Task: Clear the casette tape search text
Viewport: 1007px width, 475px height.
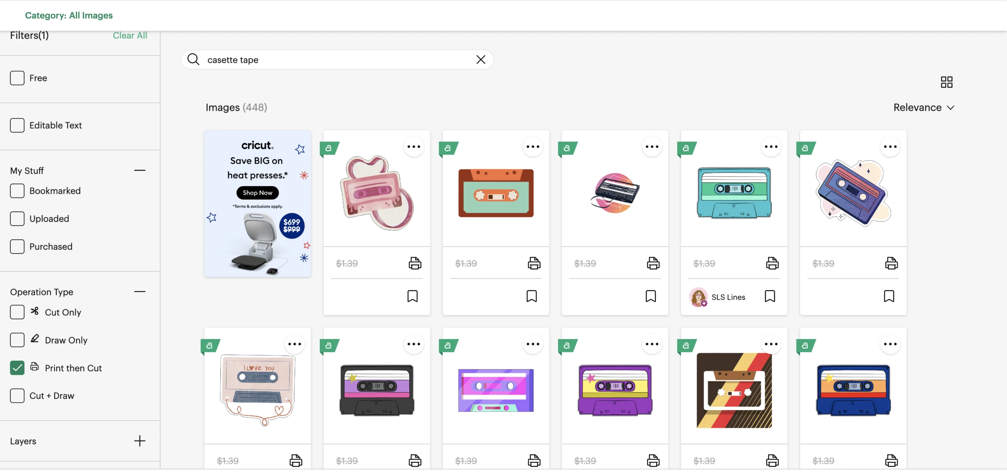Action: [x=481, y=60]
